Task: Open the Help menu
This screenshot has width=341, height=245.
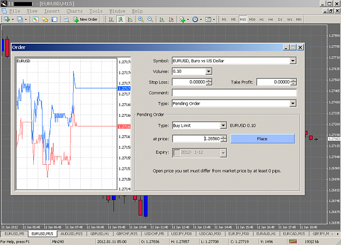Action: pos(137,11)
